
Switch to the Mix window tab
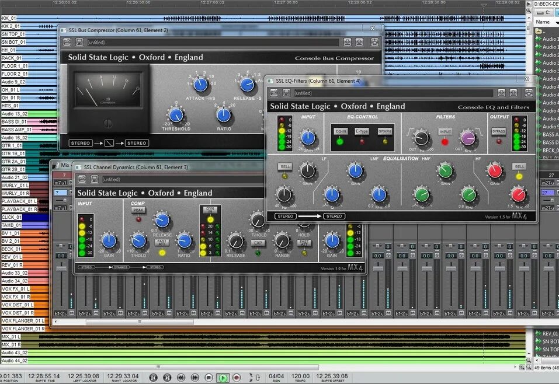point(65,165)
